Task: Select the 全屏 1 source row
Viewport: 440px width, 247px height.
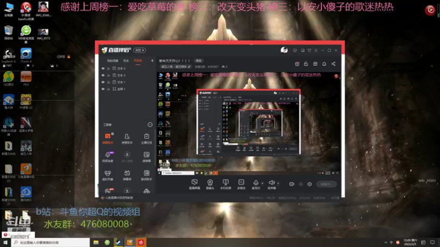Action: [x=127, y=89]
